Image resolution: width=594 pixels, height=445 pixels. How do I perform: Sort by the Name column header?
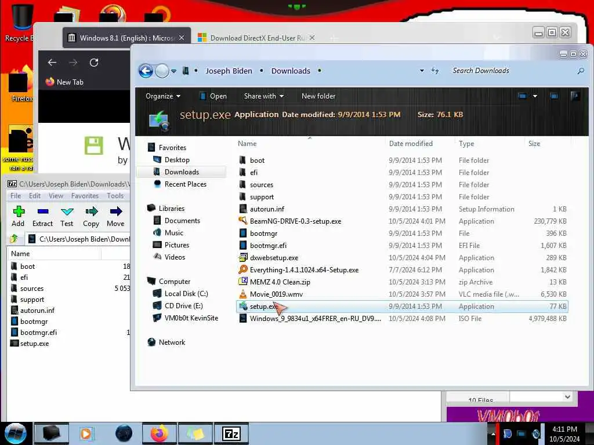pos(247,144)
